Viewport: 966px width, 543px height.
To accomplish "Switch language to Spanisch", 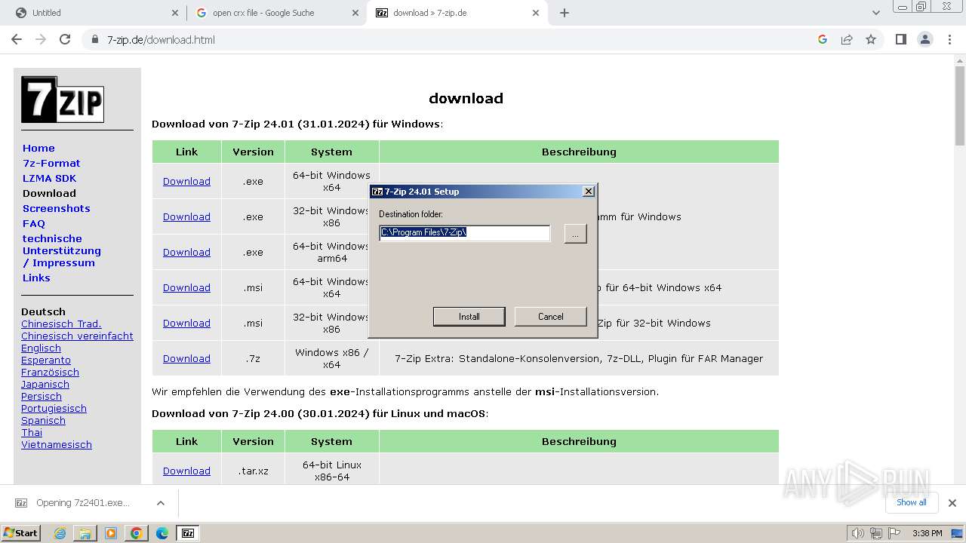I will click(43, 420).
